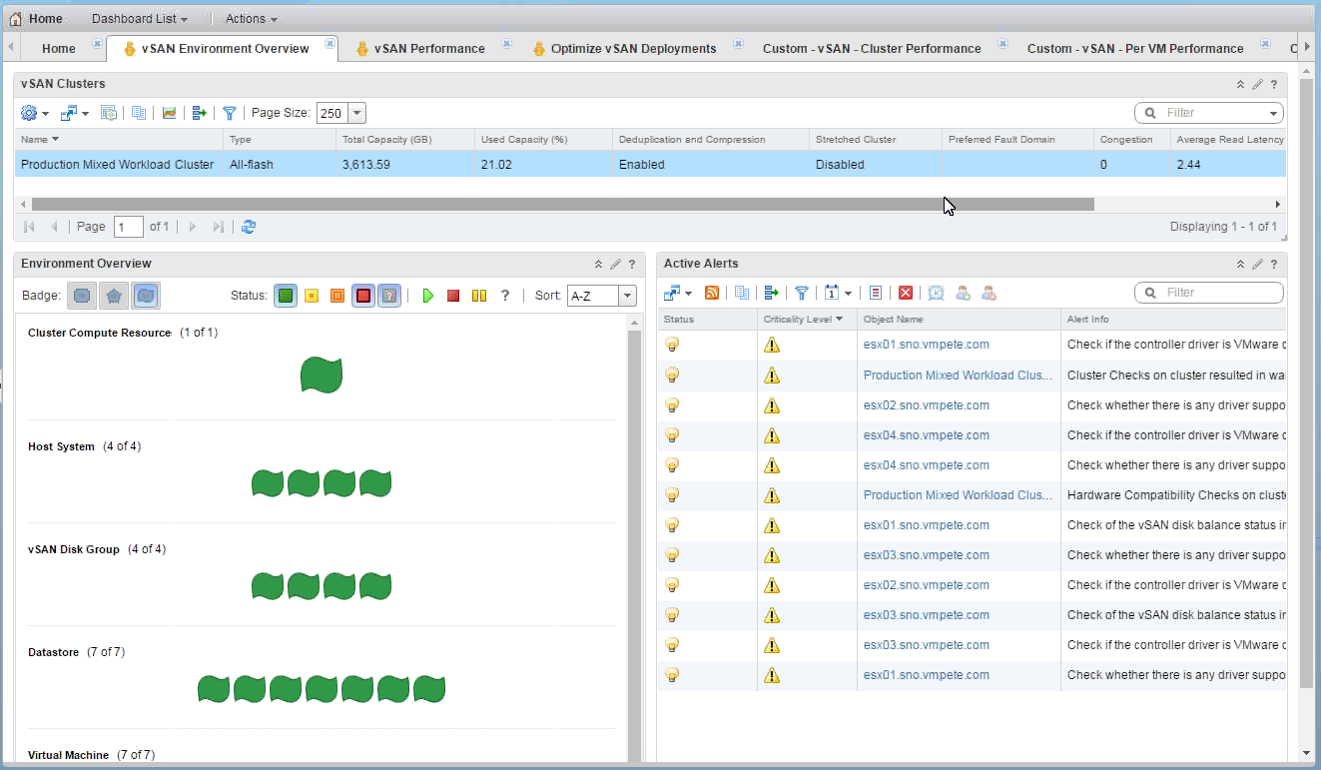Click the RSS feed icon in Active Alerts
1321x770 pixels.
pos(712,293)
